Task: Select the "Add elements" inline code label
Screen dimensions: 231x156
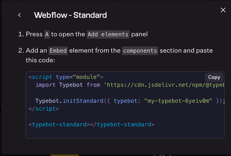Action: [x=108, y=34]
